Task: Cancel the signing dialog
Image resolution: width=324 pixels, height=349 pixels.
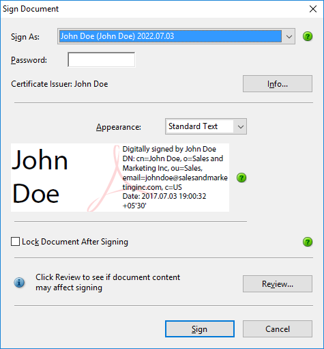Action: click(x=278, y=329)
